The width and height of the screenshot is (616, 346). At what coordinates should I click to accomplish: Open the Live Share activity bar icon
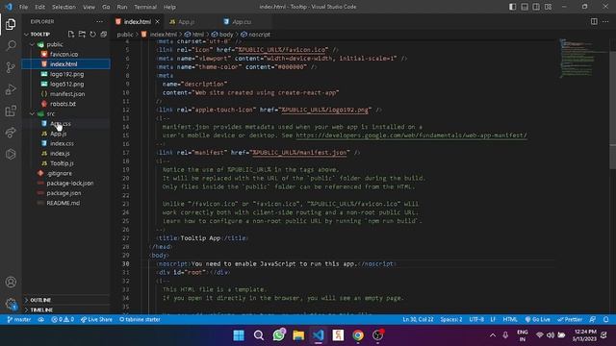coord(11,133)
